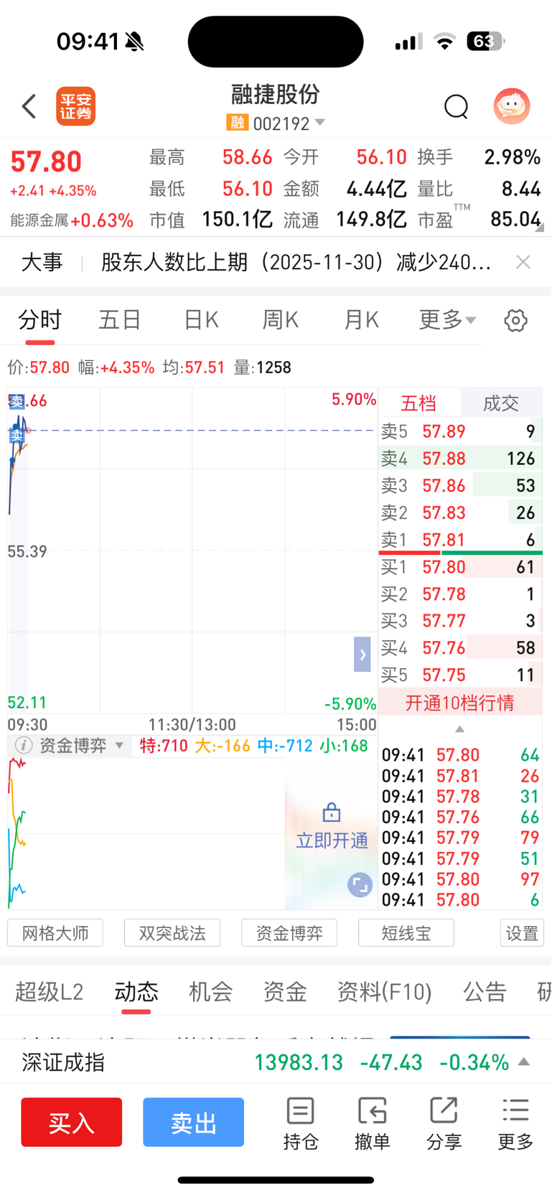This screenshot has width=552, height=1195.
Task: Switch to 分时 chart tab
Action: pos(40,320)
